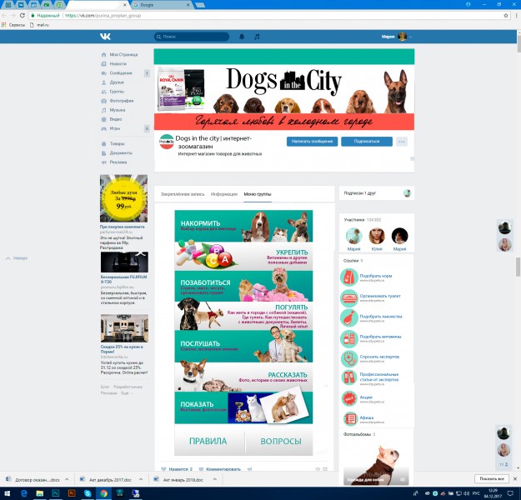The image size is (521, 500).
Task: Open the Подобрать корм link icon
Action: tap(349, 277)
